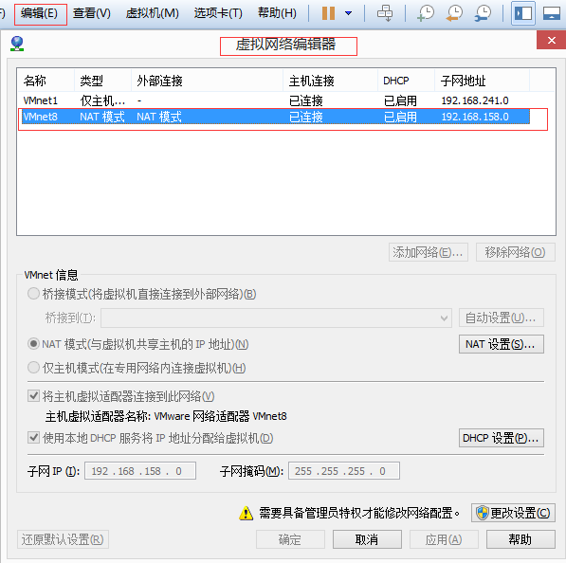Click the thumbnail bar view icon
Screen dimensions: 566x563
pyautogui.click(x=552, y=13)
